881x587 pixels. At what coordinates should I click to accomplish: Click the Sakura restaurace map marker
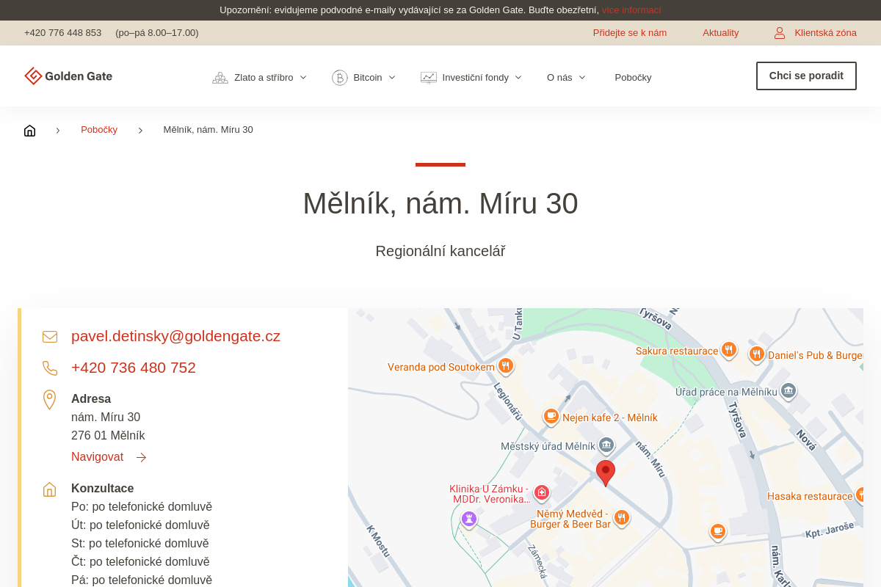[x=728, y=350]
